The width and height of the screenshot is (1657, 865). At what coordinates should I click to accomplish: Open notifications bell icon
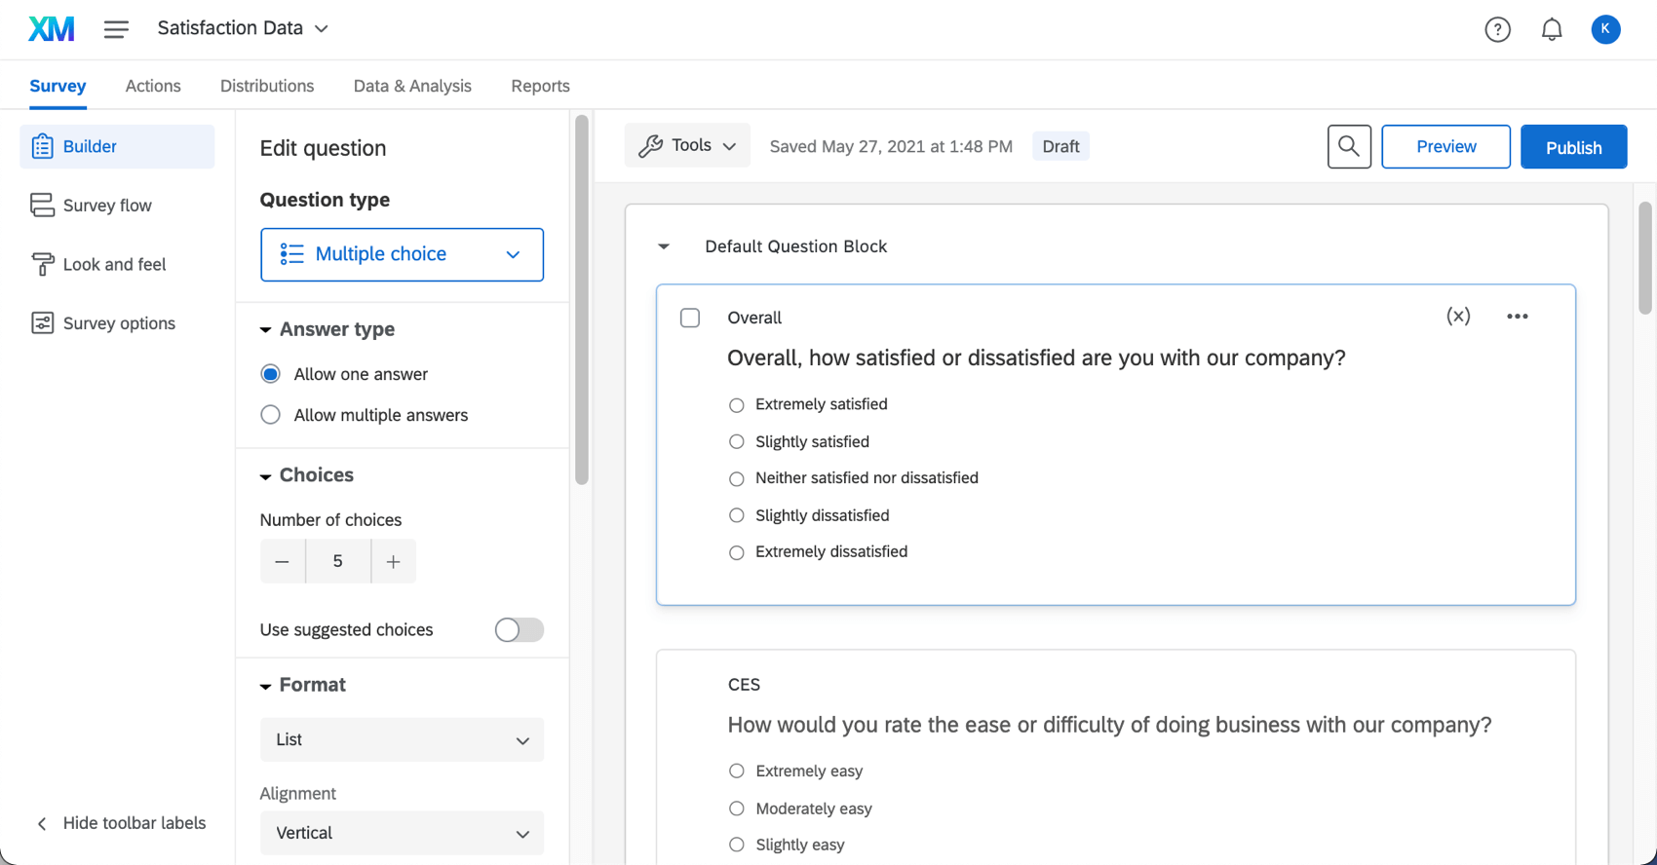click(x=1552, y=30)
